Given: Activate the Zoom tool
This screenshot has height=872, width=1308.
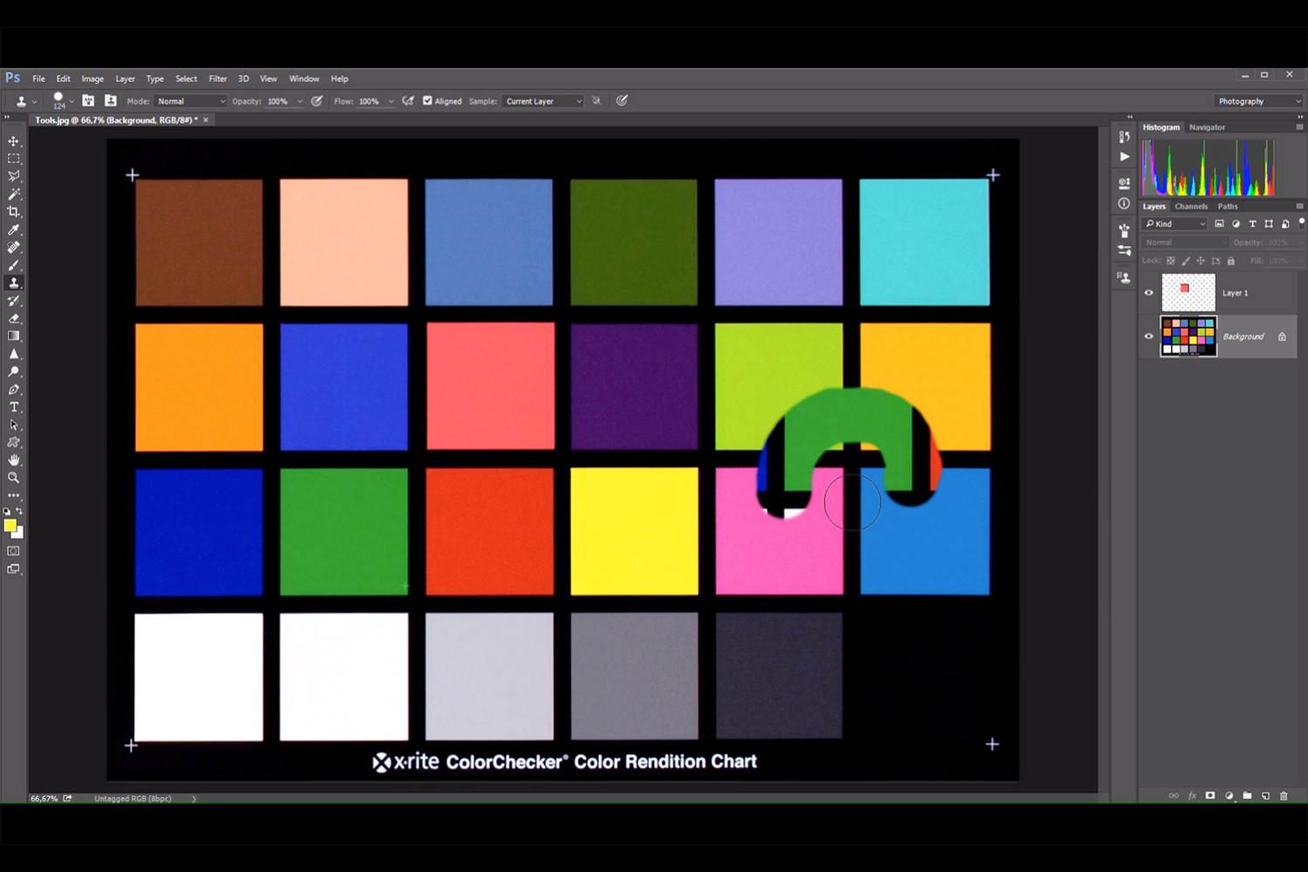Looking at the screenshot, I should click(x=14, y=478).
